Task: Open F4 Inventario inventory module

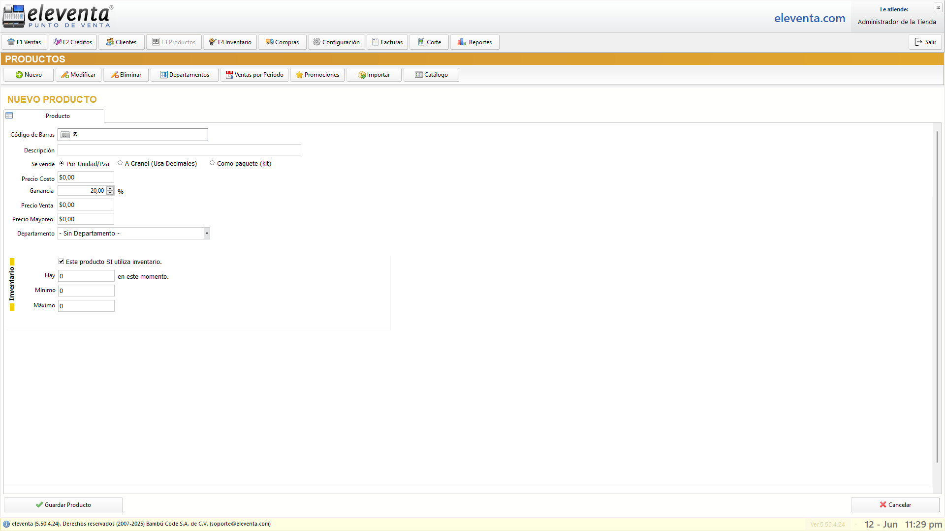Action: pyautogui.click(x=230, y=42)
